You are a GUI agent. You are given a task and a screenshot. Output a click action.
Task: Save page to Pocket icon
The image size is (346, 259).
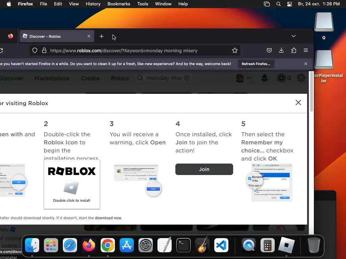pos(269,51)
